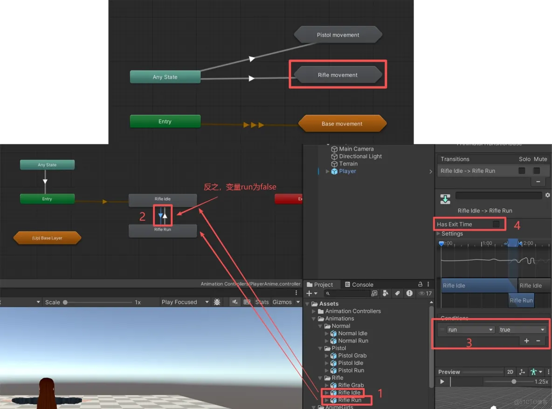This screenshot has height=409, width=552.
Task: Toggle Mute for the Rifle Idle transition
Action: click(x=536, y=170)
